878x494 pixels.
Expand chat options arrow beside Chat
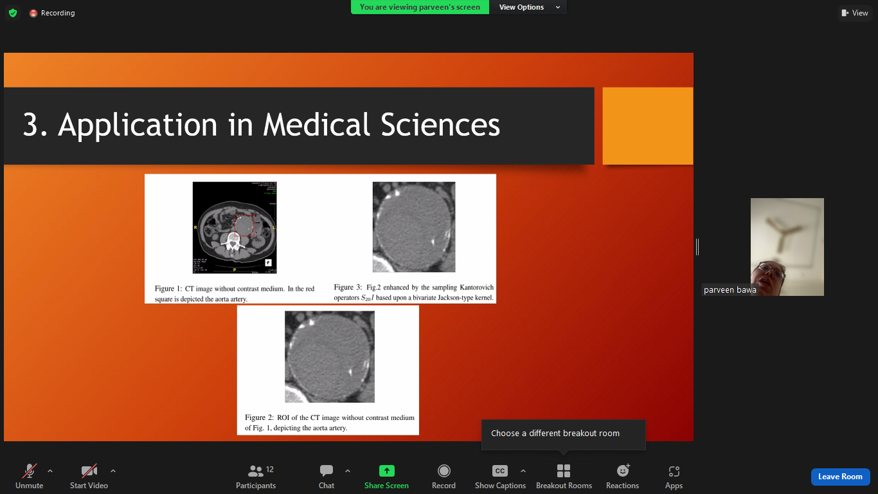[348, 471]
